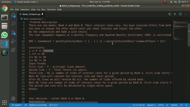Open the File menu
This screenshot has width=190, height=107.
point(12,10)
